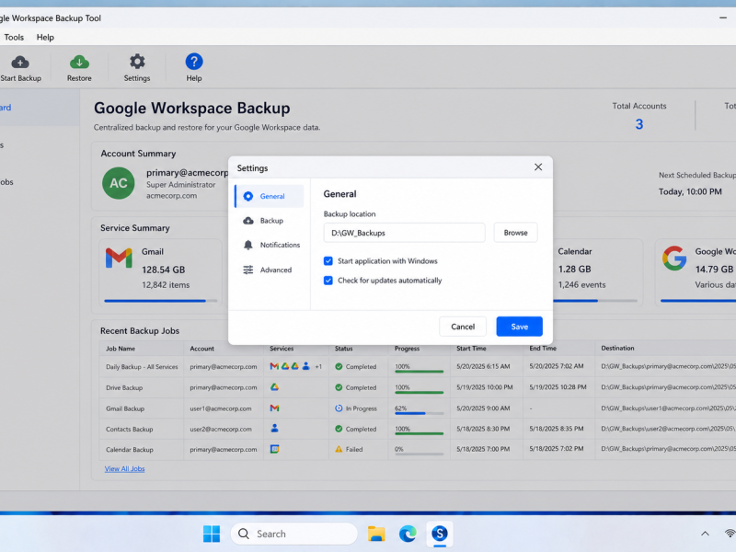This screenshot has width=736, height=552.
Task: Click the In Progress status icon
Action: [339, 408]
